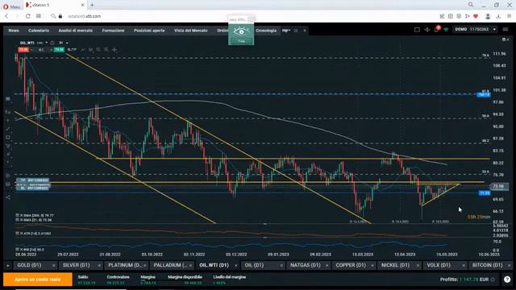The width and height of the screenshot is (516, 290).
Task: Increase trade volume with plus
Action: (51, 50)
